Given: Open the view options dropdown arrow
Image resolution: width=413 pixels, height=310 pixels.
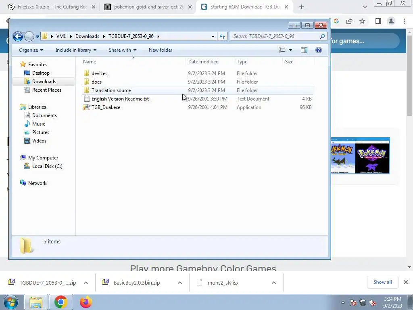Looking at the screenshot, I should point(290,50).
